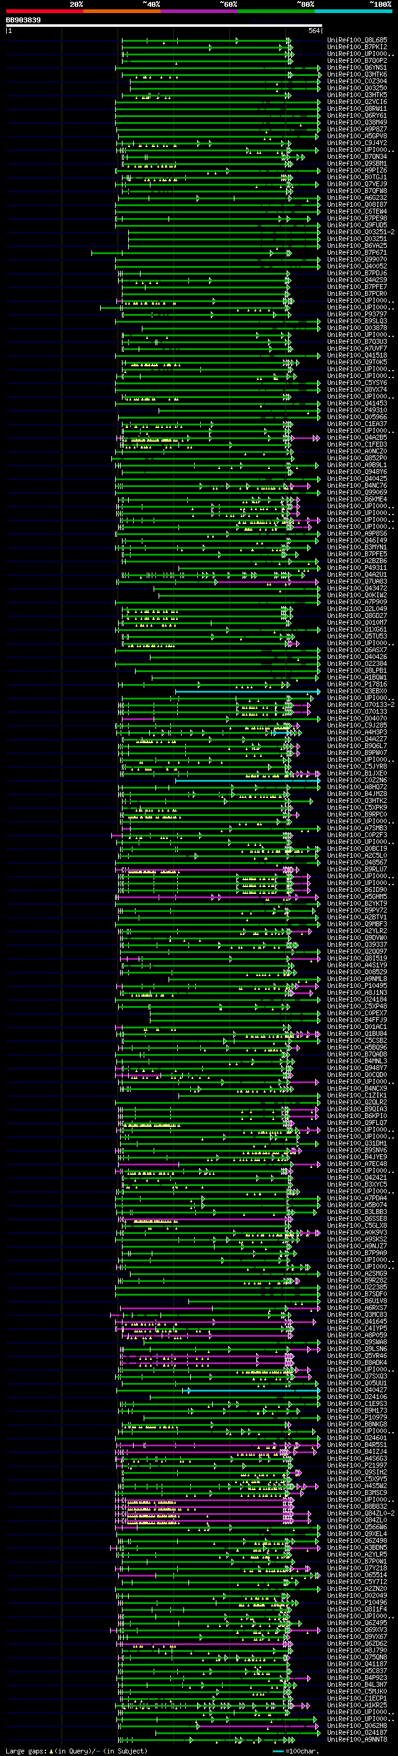
Task: Select hit UniRef100_Q5TU53
Action: coord(357,636)
